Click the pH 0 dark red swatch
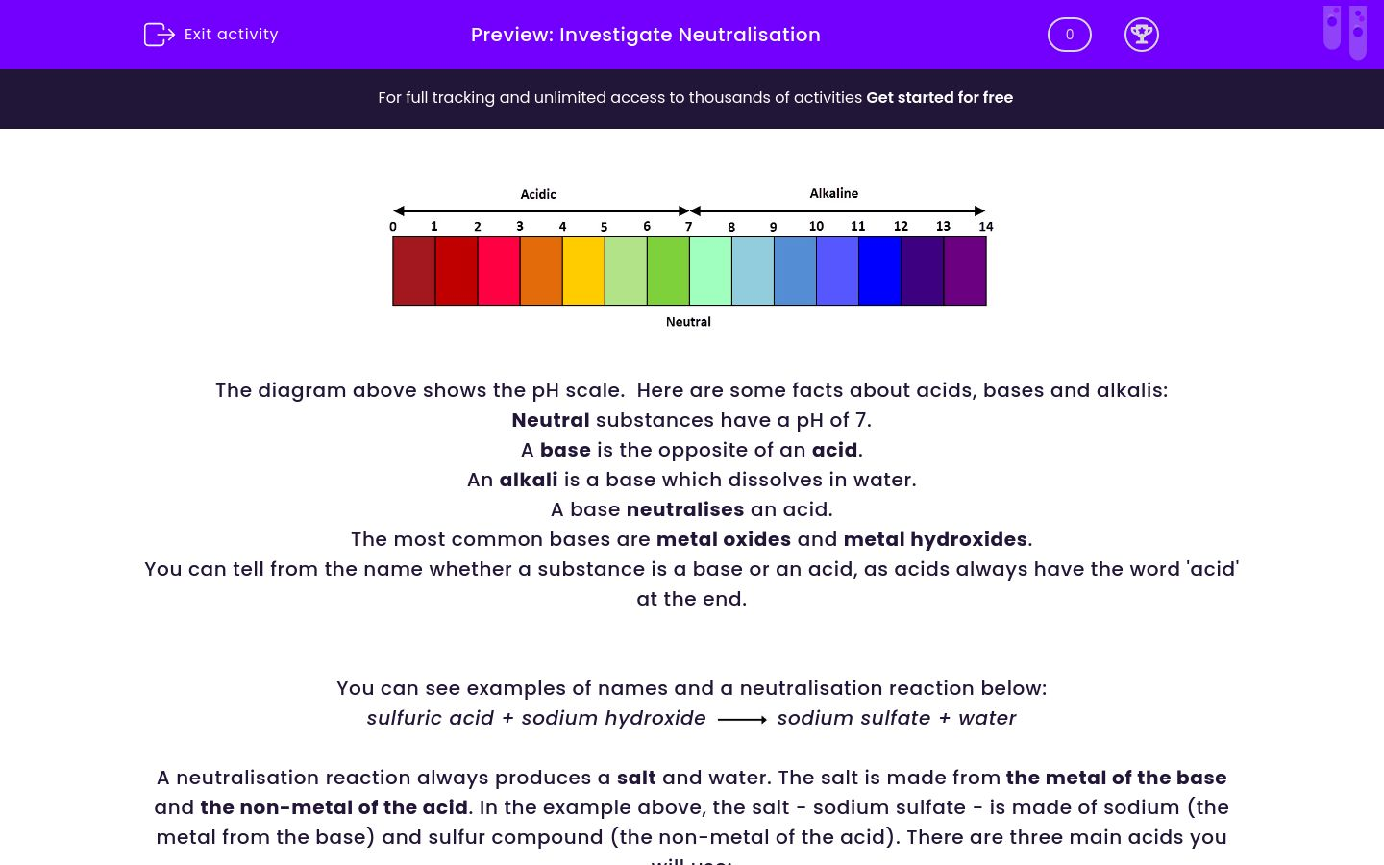 click(x=413, y=270)
